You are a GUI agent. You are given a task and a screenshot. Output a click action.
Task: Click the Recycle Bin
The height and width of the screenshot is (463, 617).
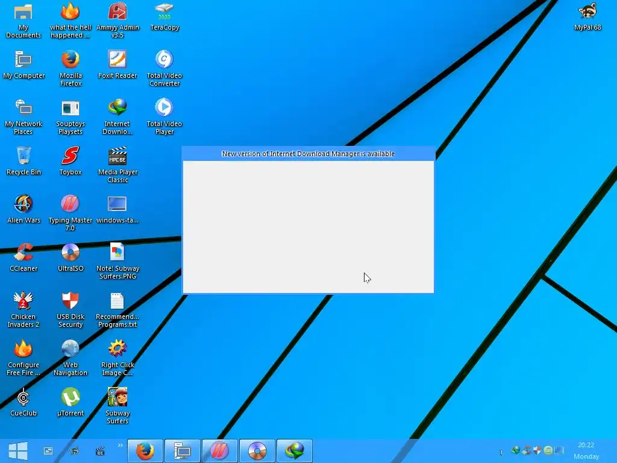[23, 162]
